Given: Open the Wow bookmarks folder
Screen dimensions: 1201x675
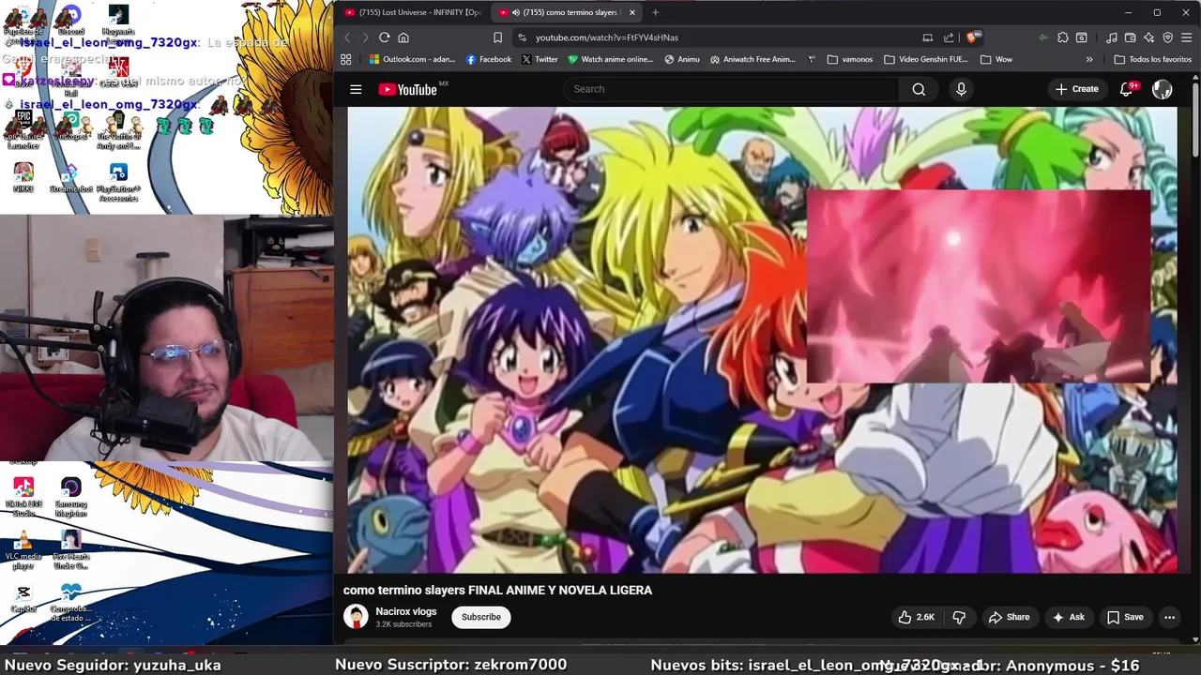Looking at the screenshot, I should [x=996, y=59].
